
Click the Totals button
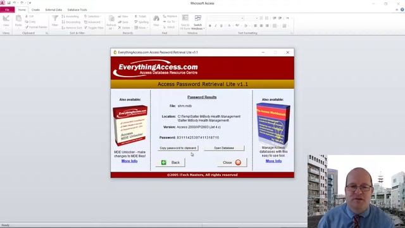[140, 16]
